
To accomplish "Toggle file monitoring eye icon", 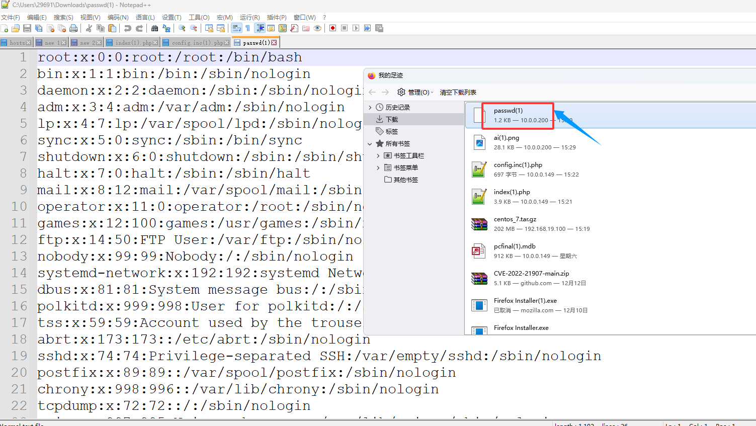I will pyautogui.click(x=317, y=28).
